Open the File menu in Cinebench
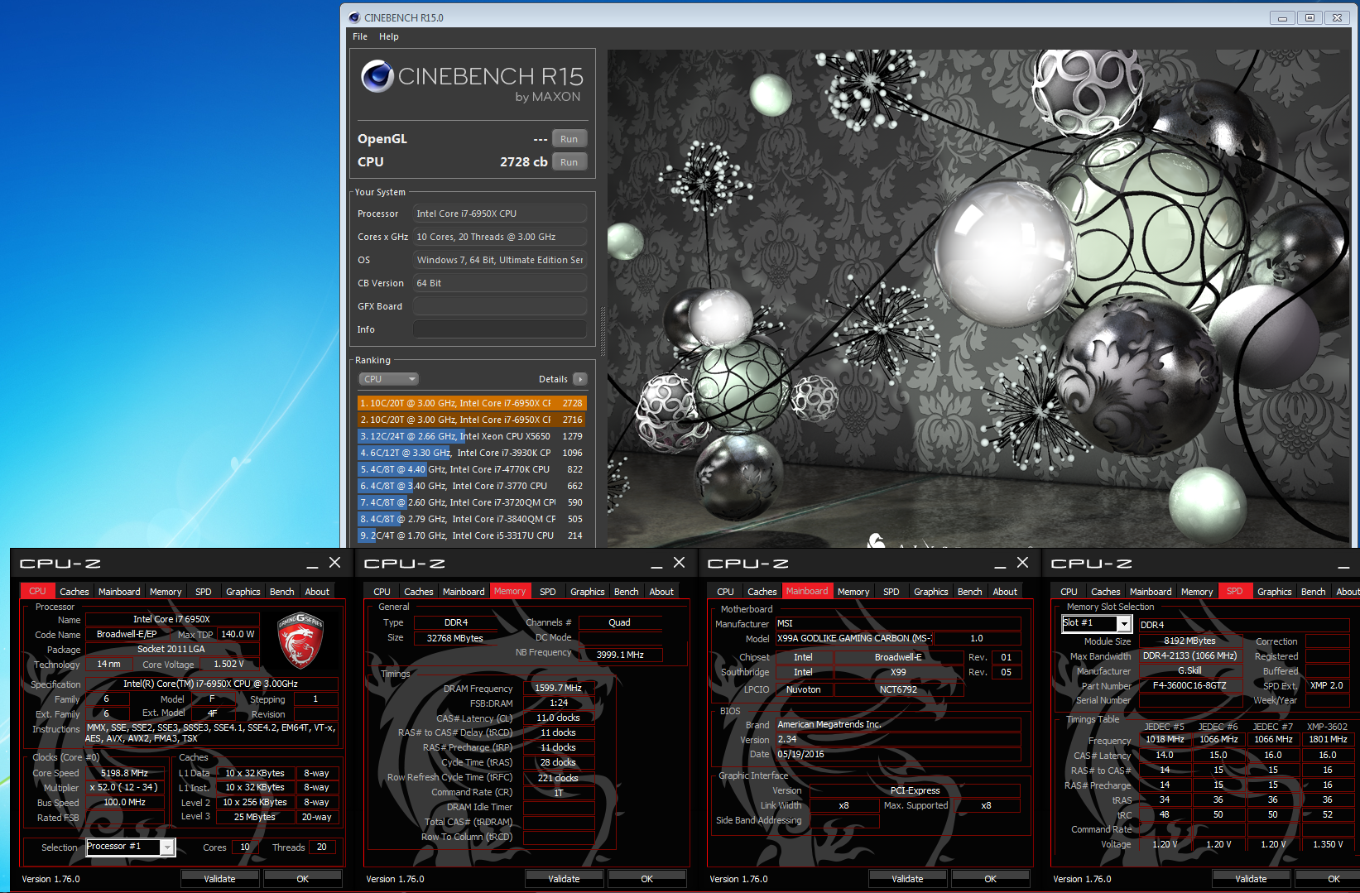Image resolution: width=1360 pixels, height=893 pixels. [360, 36]
